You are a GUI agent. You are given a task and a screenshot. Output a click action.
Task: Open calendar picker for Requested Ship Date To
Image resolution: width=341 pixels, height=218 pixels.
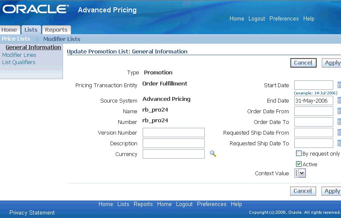click(339, 143)
